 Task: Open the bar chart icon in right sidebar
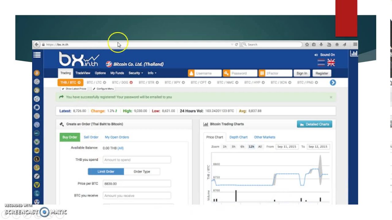point(354,53)
